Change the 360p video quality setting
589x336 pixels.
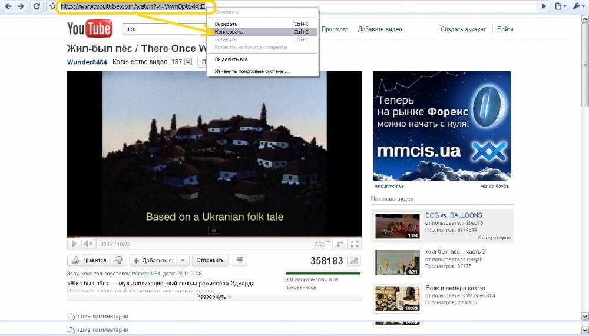[x=322, y=244]
